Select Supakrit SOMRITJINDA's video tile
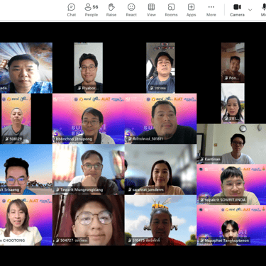Screen dimensions: 266x266 [231, 184]
